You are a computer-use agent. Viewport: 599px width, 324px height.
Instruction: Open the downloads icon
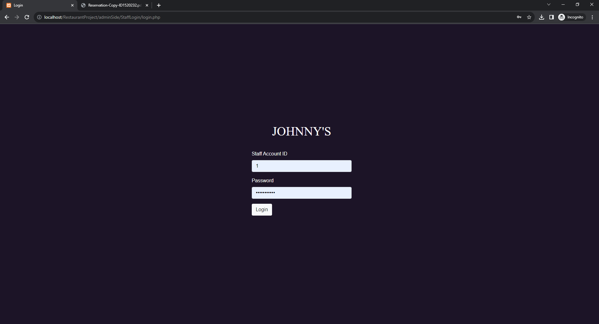[542, 17]
